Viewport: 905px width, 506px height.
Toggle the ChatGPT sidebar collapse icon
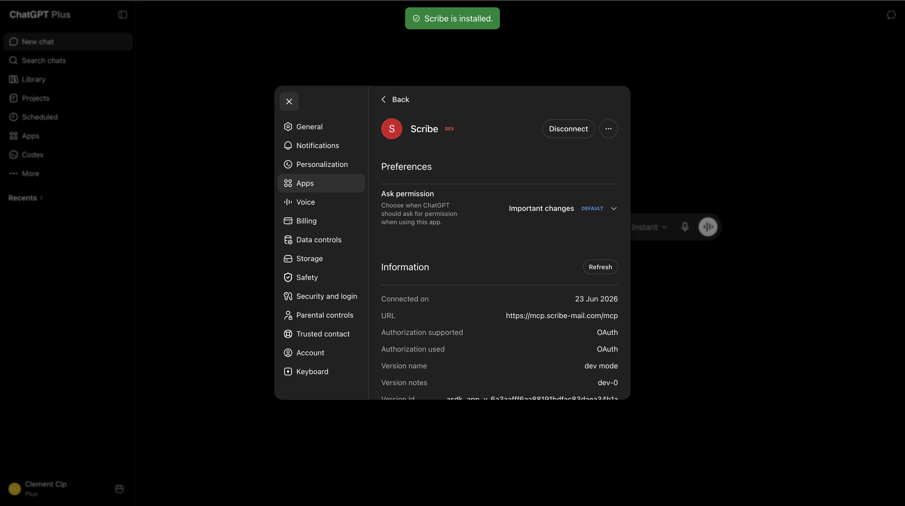[x=122, y=15]
